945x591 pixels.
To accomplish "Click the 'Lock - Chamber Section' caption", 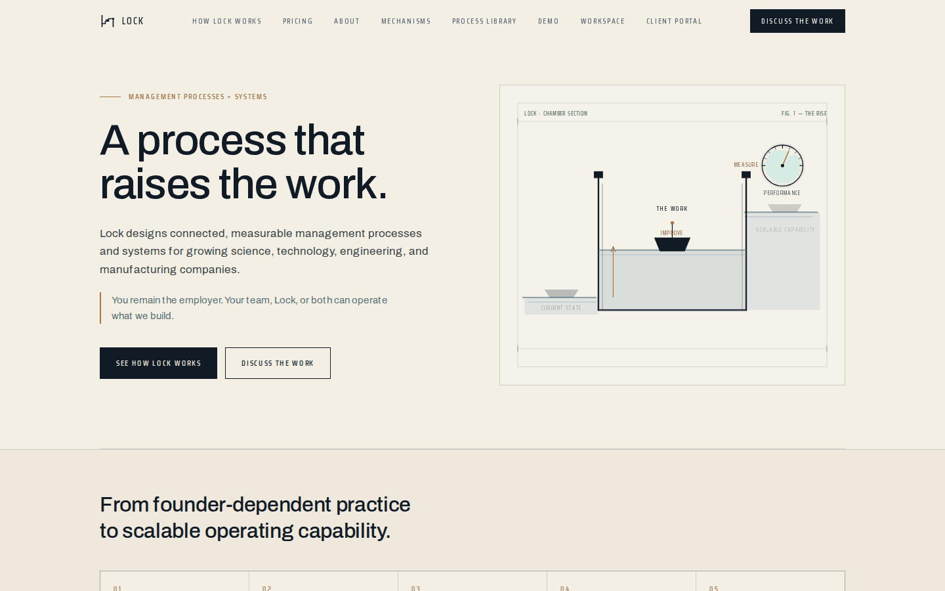I will pos(556,114).
